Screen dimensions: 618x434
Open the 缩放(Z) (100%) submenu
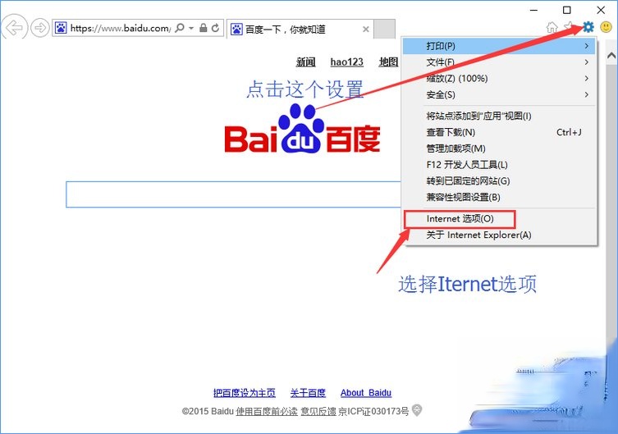coord(500,79)
